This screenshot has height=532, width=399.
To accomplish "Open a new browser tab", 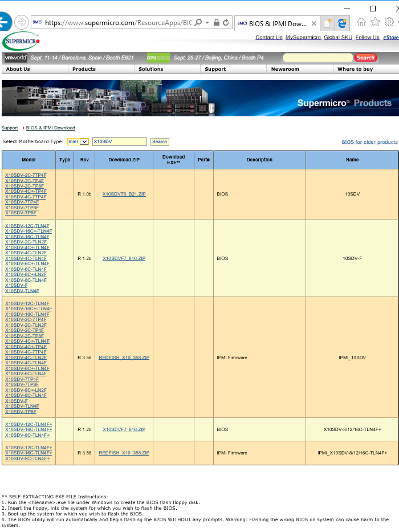I will click(x=327, y=23).
